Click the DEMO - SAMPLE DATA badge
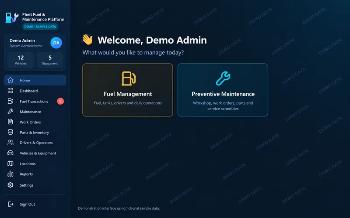350x218 pixels. click(x=40, y=27)
